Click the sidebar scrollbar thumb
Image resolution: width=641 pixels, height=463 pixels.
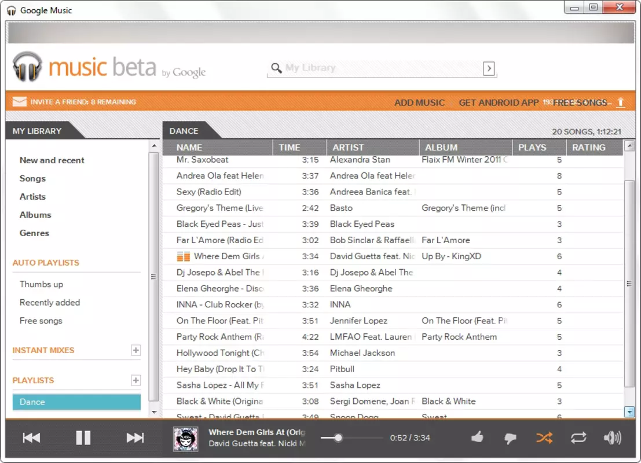click(153, 277)
